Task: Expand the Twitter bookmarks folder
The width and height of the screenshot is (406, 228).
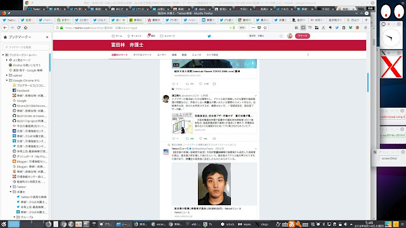Action: click(x=11, y=187)
